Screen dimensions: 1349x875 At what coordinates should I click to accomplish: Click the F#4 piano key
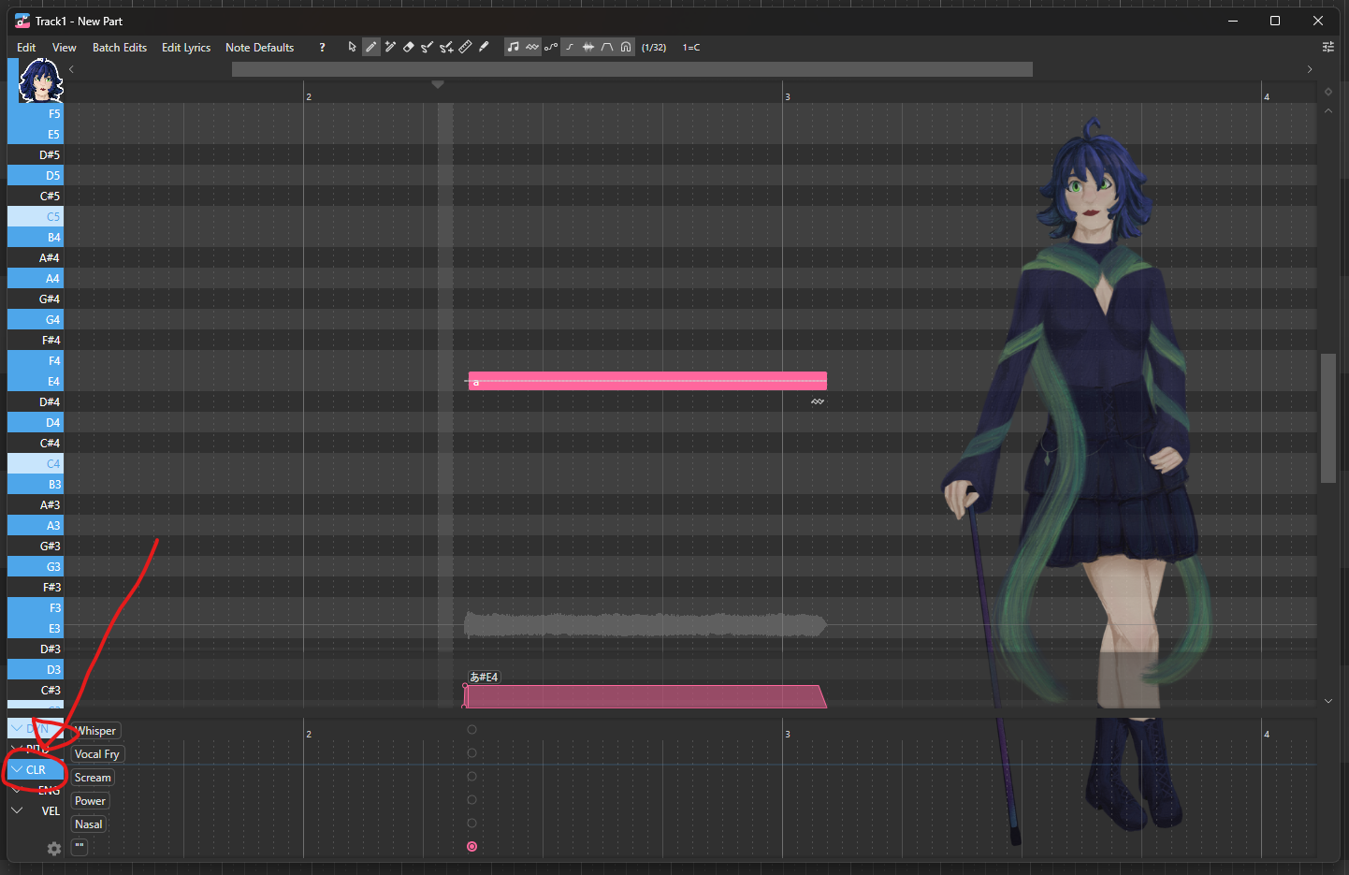click(36, 340)
